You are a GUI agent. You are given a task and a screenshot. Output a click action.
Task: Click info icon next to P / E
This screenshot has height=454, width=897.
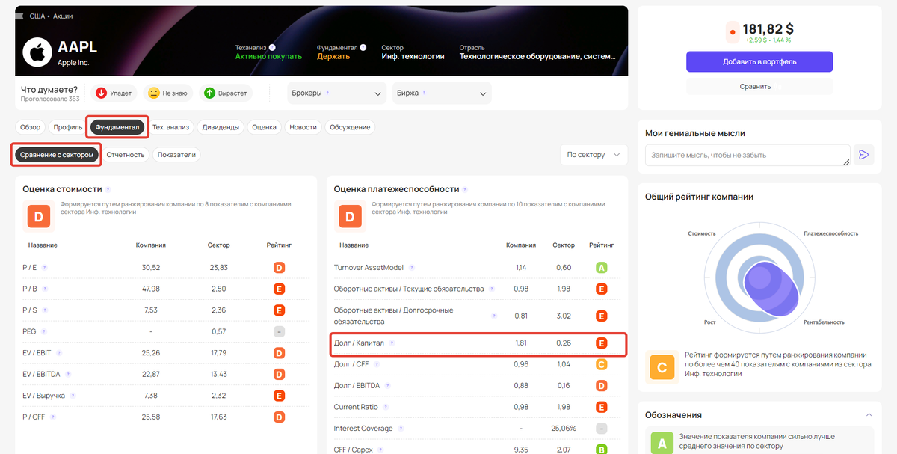(45, 268)
